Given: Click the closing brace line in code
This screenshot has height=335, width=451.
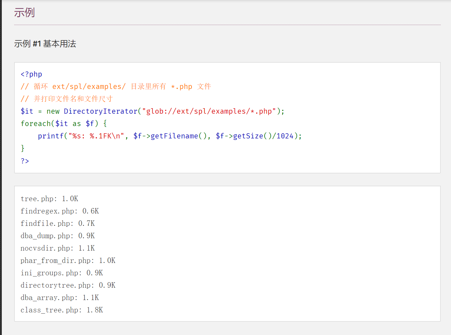Looking at the screenshot, I should pyautogui.click(x=23, y=148).
